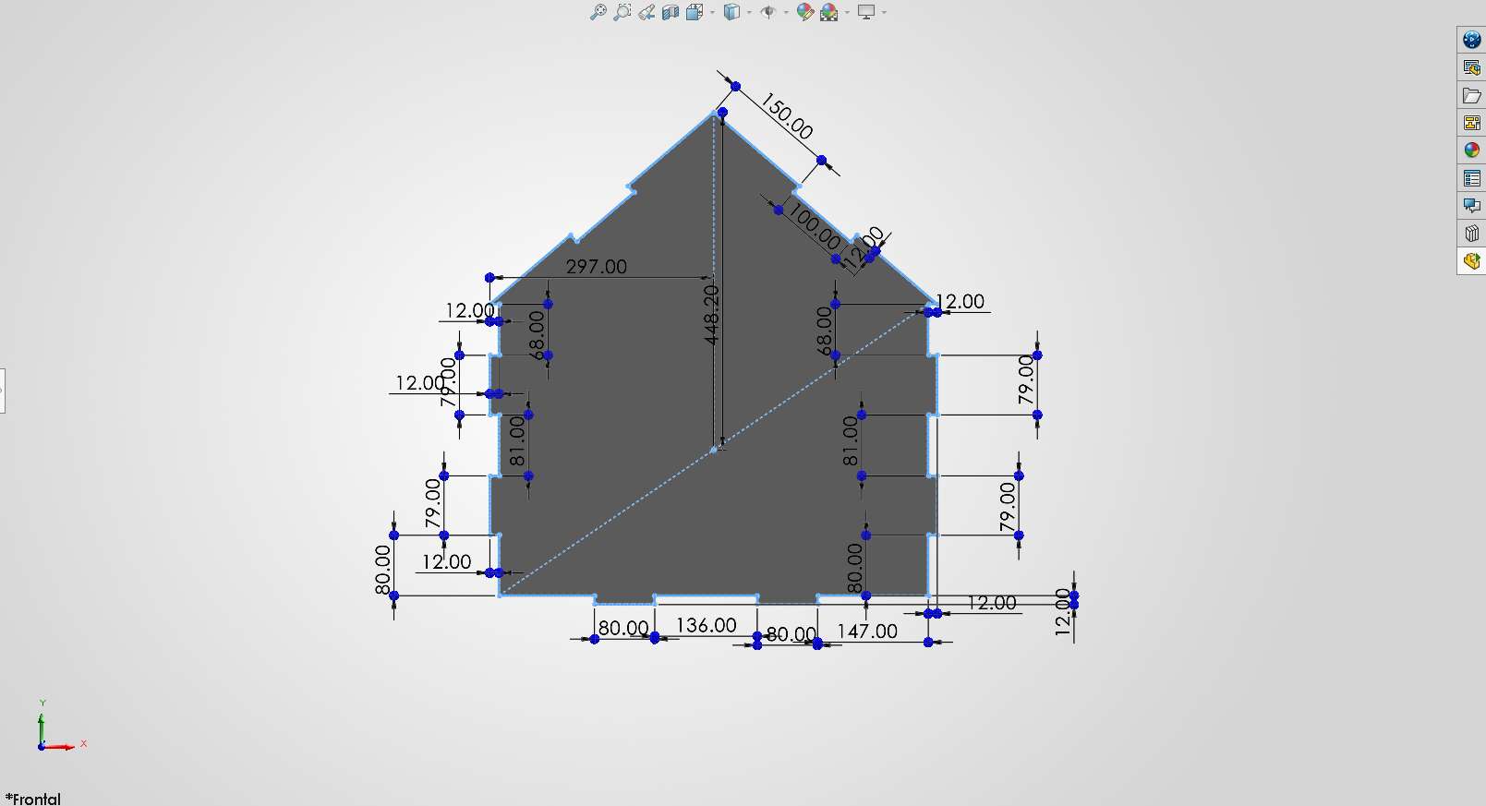Select the 150.00 roof edge dimension
This screenshot has width=1486, height=806.
[786, 116]
